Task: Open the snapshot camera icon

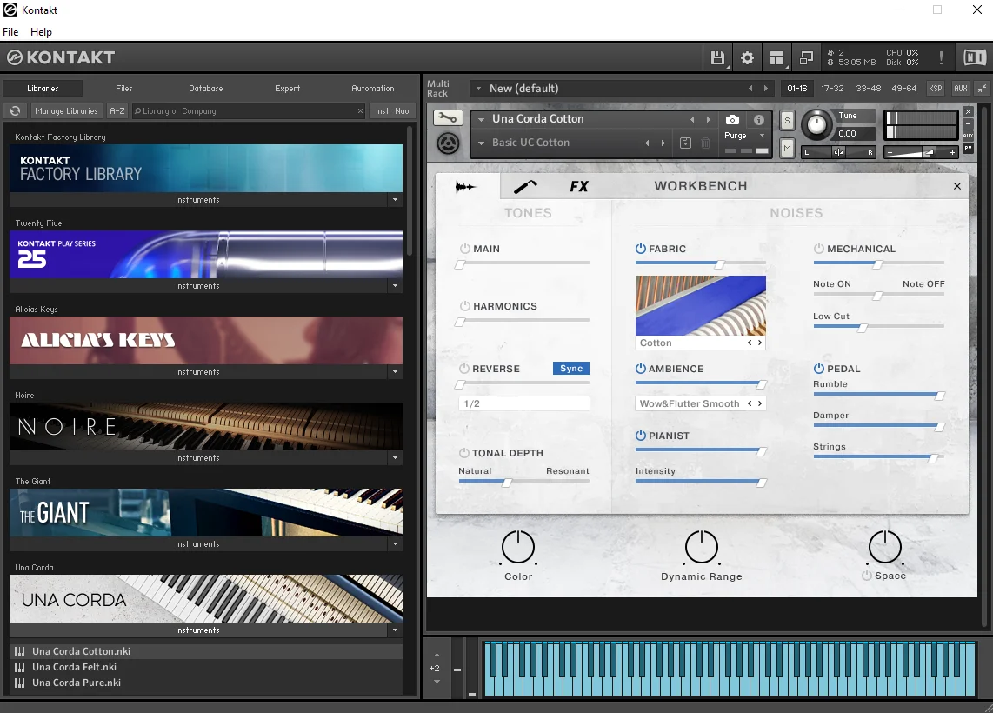Action: pyautogui.click(x=732, y=120)
